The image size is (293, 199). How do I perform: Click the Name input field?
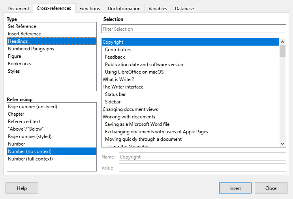[202, 157]
